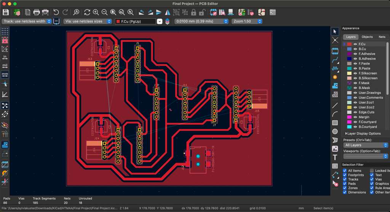
Task: Open the design rules checker icon
Action: tap(251, 12)
